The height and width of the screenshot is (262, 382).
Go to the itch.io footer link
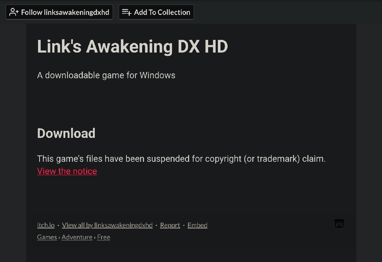pyautogui.click(x=46, y=225)
